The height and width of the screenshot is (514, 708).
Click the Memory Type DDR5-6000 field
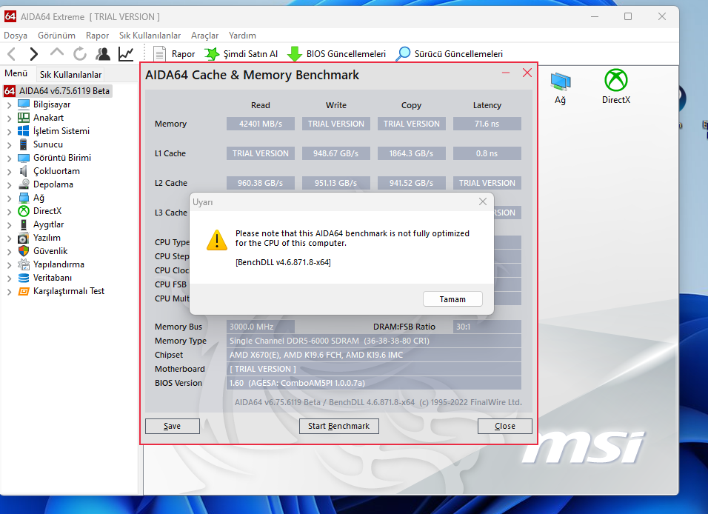374,341
